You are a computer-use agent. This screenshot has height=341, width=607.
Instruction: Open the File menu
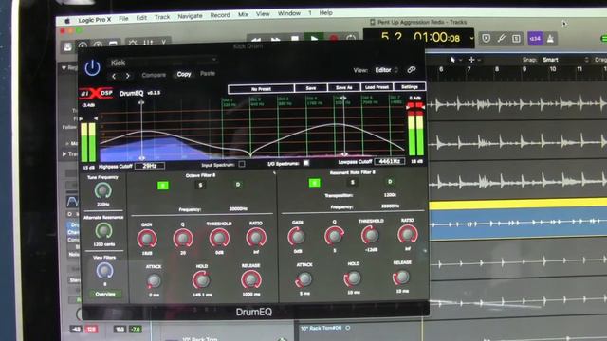click(123, 18)
